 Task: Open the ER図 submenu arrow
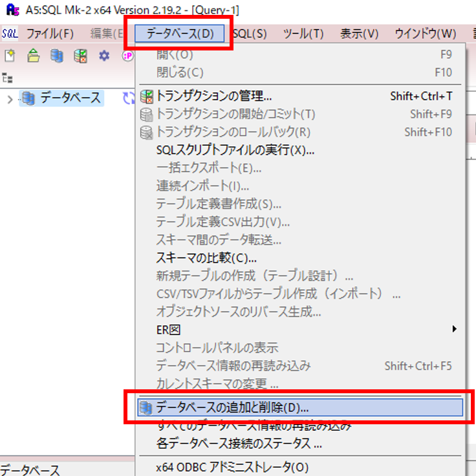pos(454,329)
